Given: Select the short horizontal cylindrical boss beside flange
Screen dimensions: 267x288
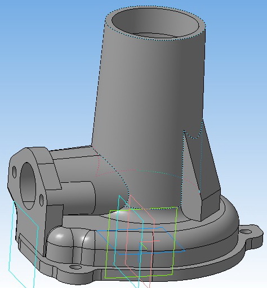Looking at the screenshot, I should (x=79, y=198).
